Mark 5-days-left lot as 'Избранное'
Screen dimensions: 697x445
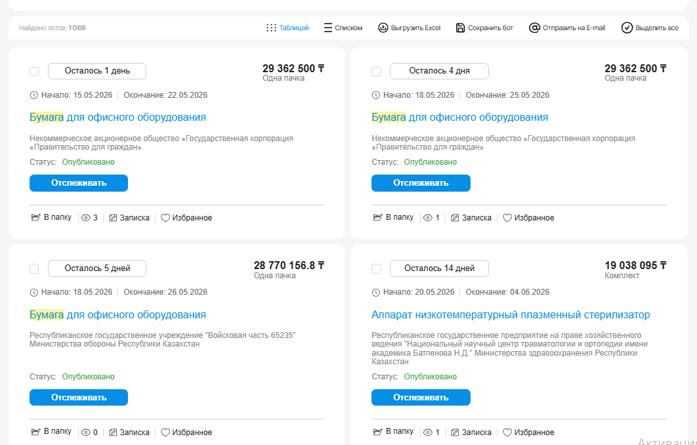click(186, 433)
